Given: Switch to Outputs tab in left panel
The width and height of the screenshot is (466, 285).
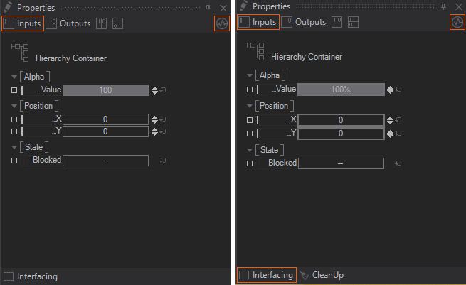Looking at the screenshot, I should (x=68, y=23).
